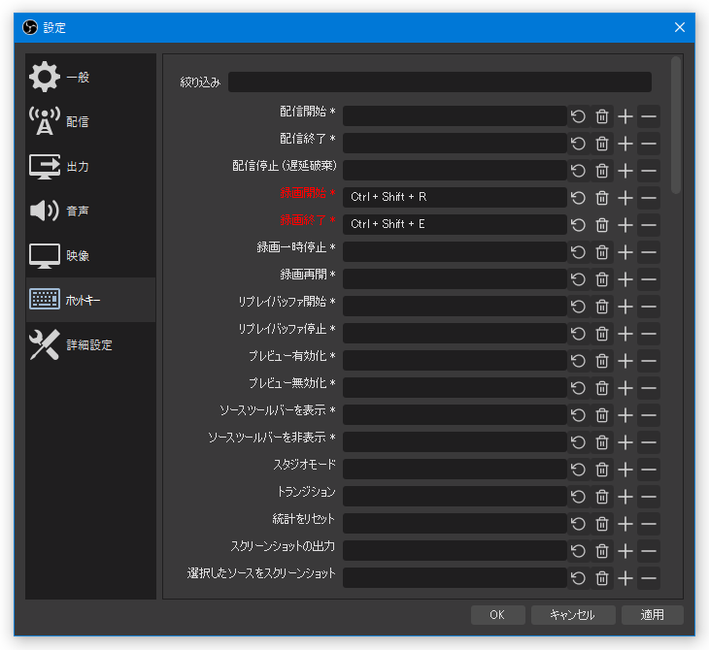Revert the 配信停止 (遅延破棄) hotkey
The height and width of the screenshot is (650, 709).
pyautogui.click(x=578, y=171)
